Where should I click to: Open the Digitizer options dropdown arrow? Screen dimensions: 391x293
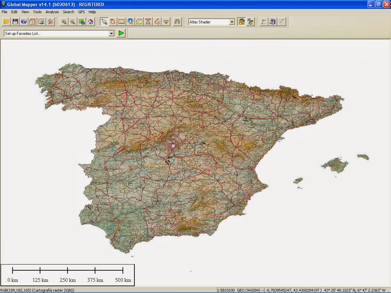166,21
